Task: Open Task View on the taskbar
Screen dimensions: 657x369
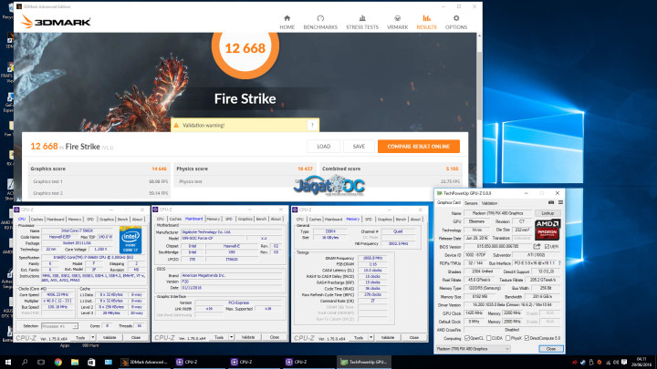Action: [41, 362]
